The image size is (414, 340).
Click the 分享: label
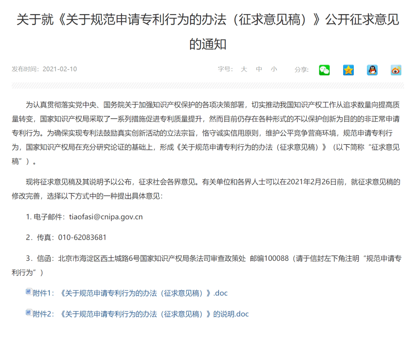[302, 70]
